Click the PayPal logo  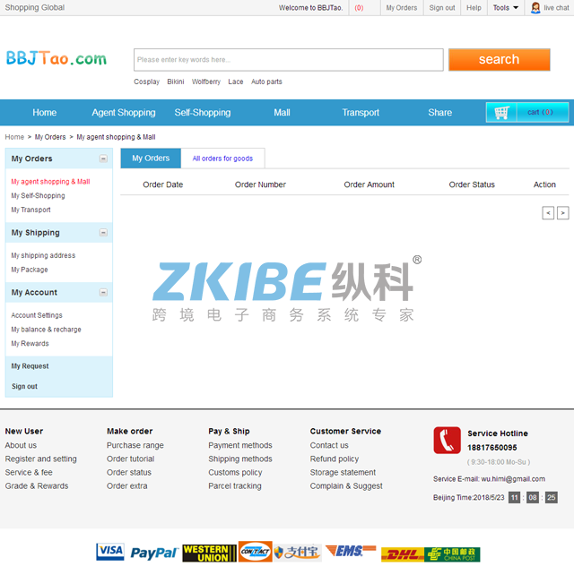[154, 553]
